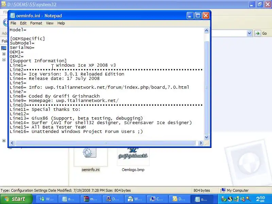Click Notepad vertical scrollbar up arrow
The height and width of the screenshot is (204, 272).
click(206, 31)
